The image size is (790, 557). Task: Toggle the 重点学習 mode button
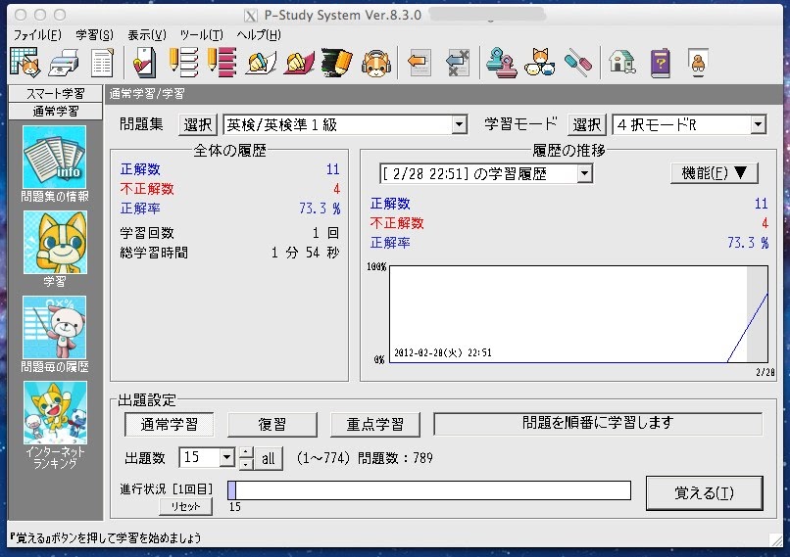pos(374,425)
